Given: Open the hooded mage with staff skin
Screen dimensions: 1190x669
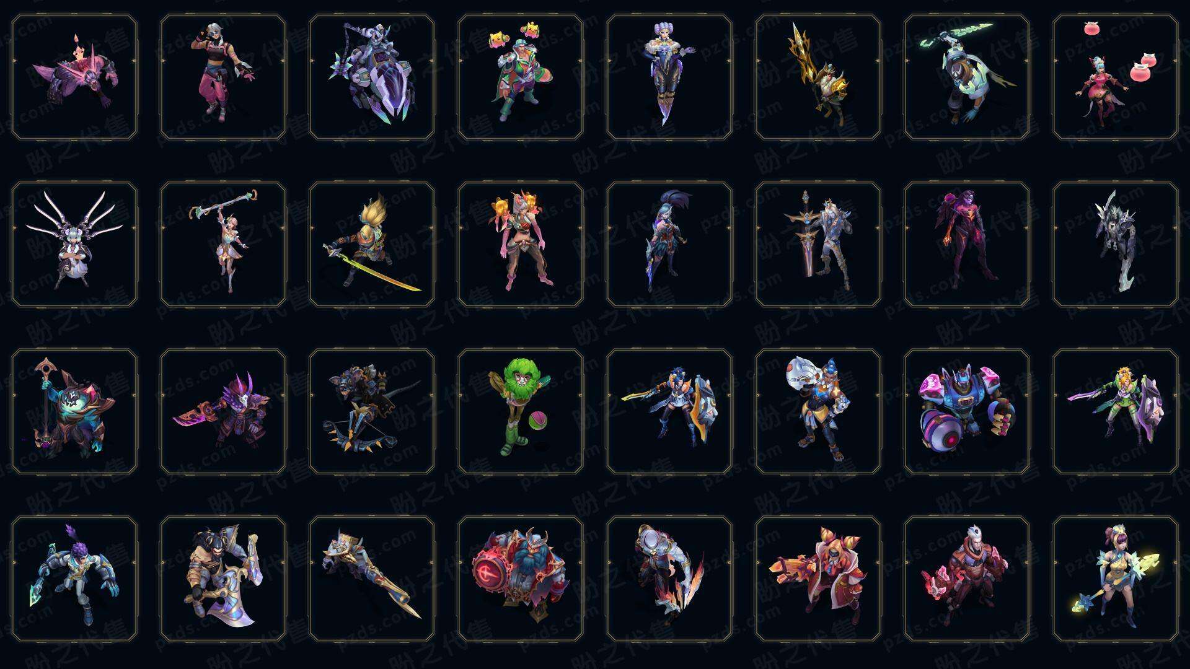Looking at the screenshot, I should [x=74, y=411].
